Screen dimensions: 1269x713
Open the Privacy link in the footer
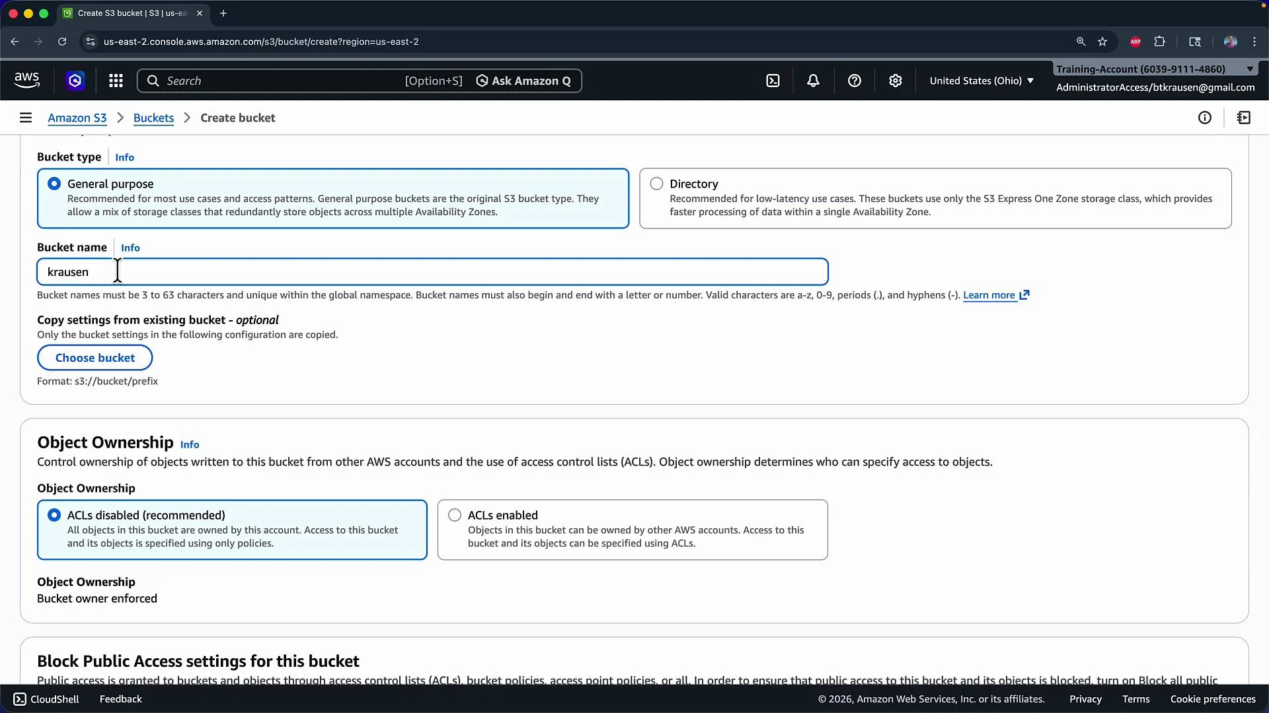(x=1085, y=699)
